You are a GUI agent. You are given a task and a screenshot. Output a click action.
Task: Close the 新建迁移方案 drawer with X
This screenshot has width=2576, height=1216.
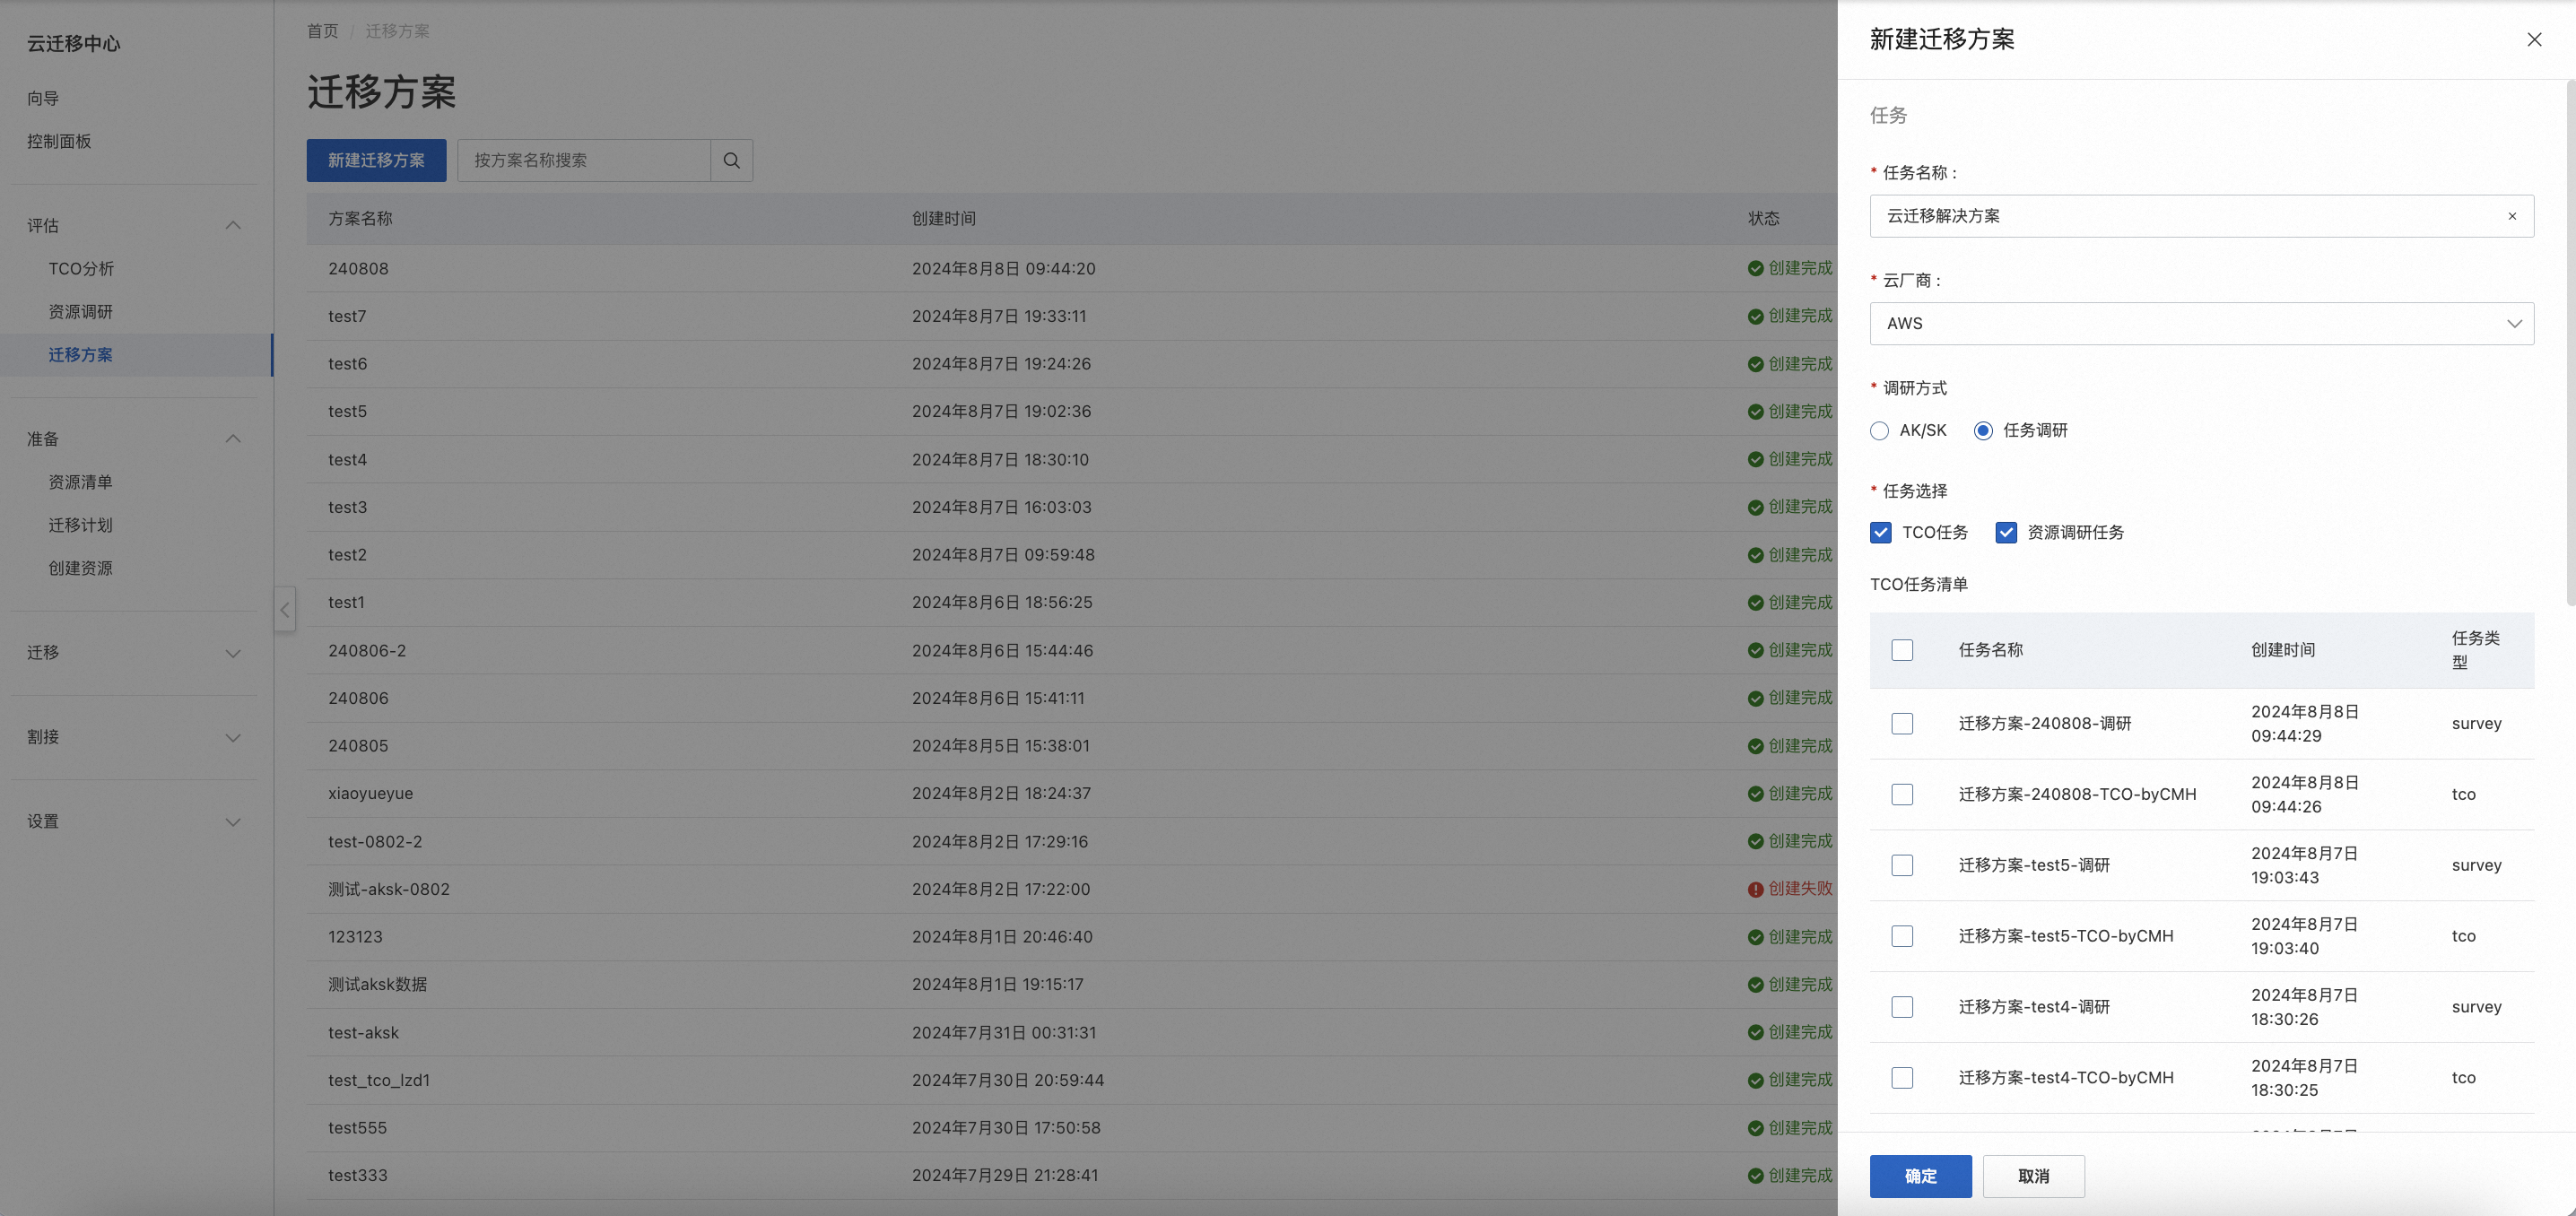[2534, 39]
